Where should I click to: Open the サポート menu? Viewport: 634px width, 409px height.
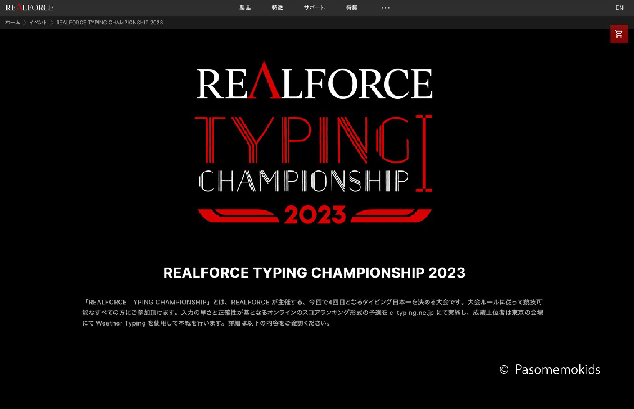(314, 8)
